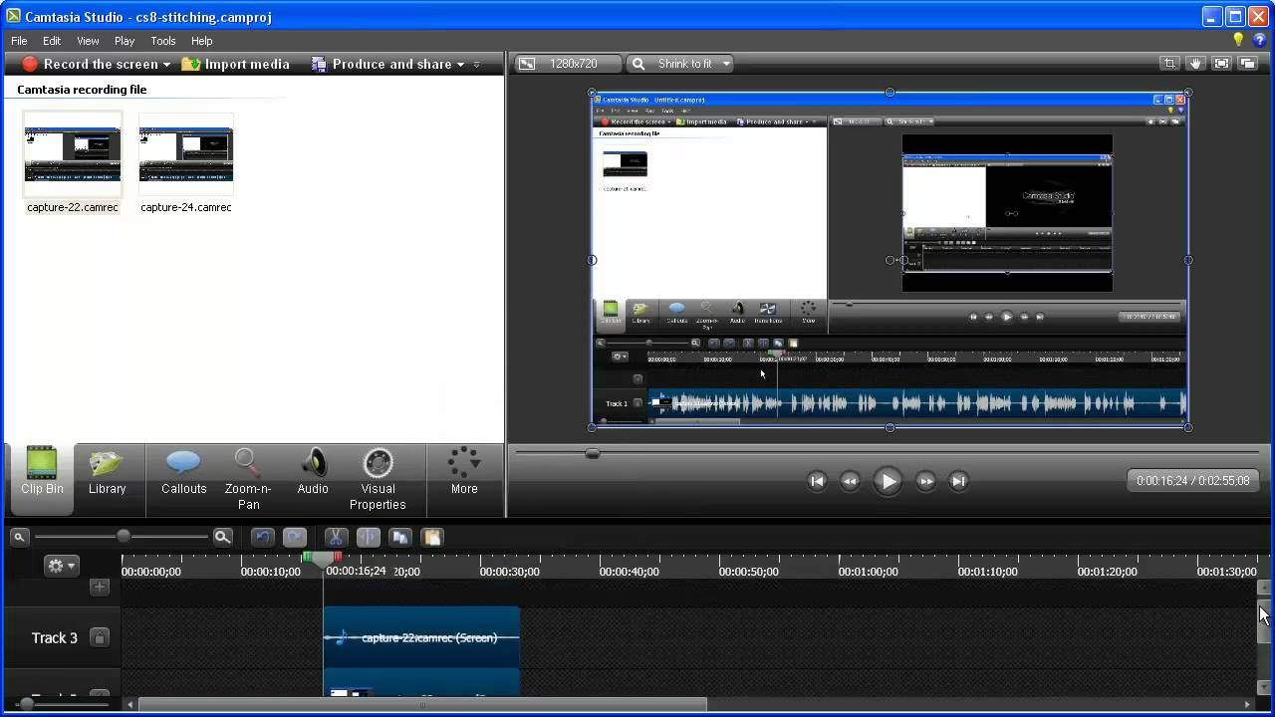Image resolution: width=1275 pixels, height=717 pixels.
Task: Open toolbar options chevron after Produce and share
Action: click(476, 65)
